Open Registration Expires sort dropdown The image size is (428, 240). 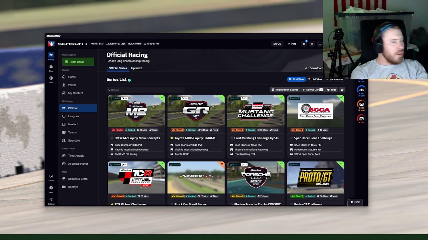[x=285, y=90]
